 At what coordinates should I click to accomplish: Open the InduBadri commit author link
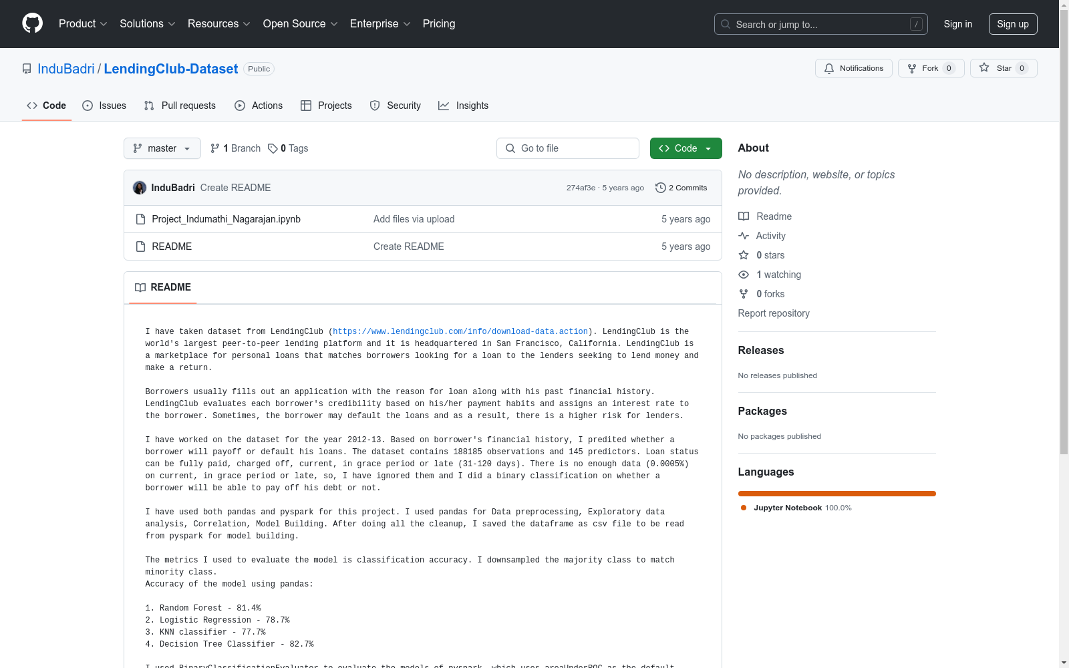click(x=173, y=188)
